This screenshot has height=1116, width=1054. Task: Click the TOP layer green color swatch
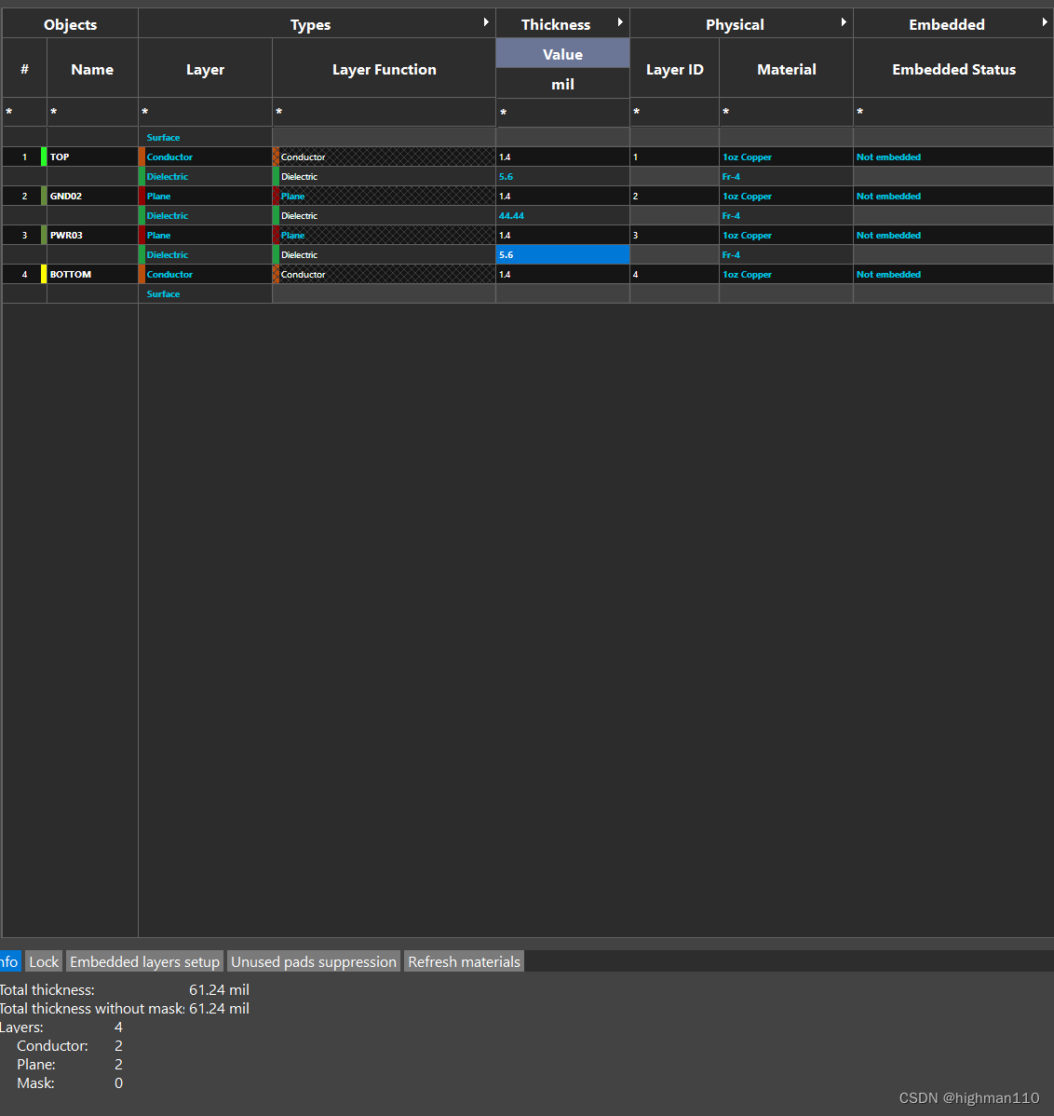point(44,157)
